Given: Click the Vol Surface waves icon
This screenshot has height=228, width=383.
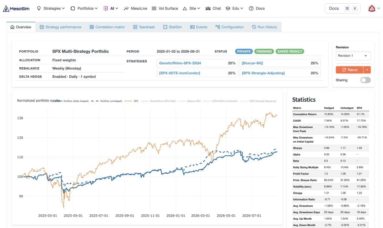Looking at the screenshot, I should [154, 8].
